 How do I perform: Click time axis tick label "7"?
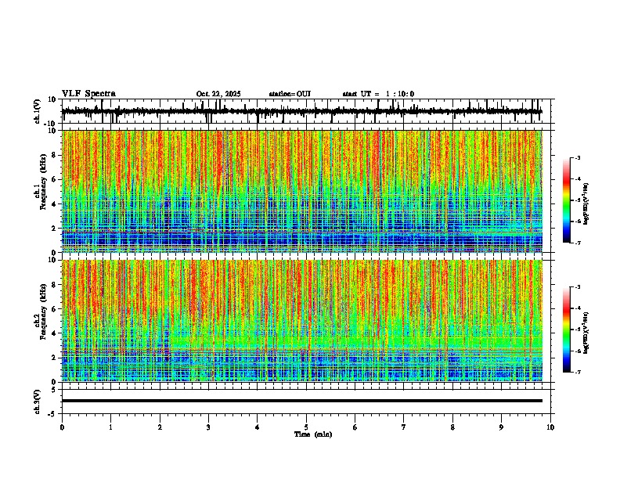(x=404, y=427)
